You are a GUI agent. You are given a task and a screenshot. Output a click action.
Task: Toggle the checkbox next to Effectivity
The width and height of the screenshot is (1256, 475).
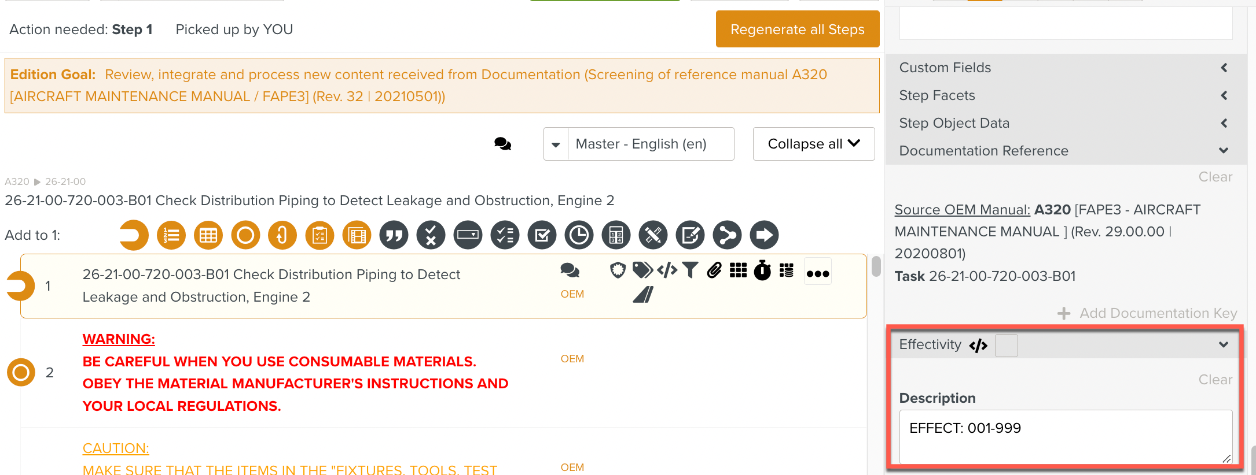(1006, 346)
